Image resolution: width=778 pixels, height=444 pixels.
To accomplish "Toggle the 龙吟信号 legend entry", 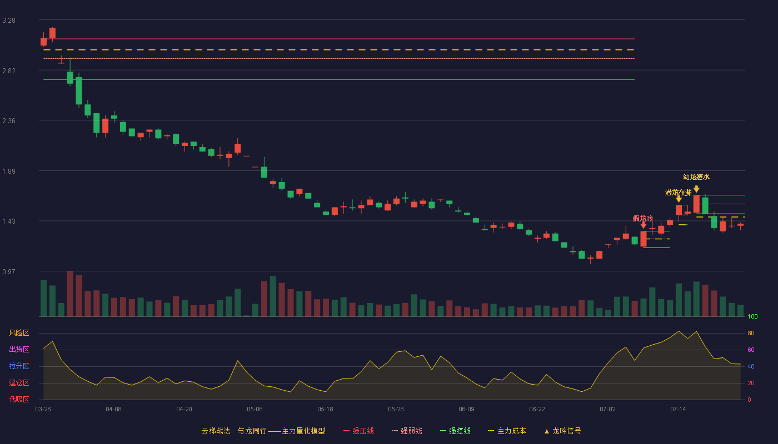I will (x=562, y=431).
